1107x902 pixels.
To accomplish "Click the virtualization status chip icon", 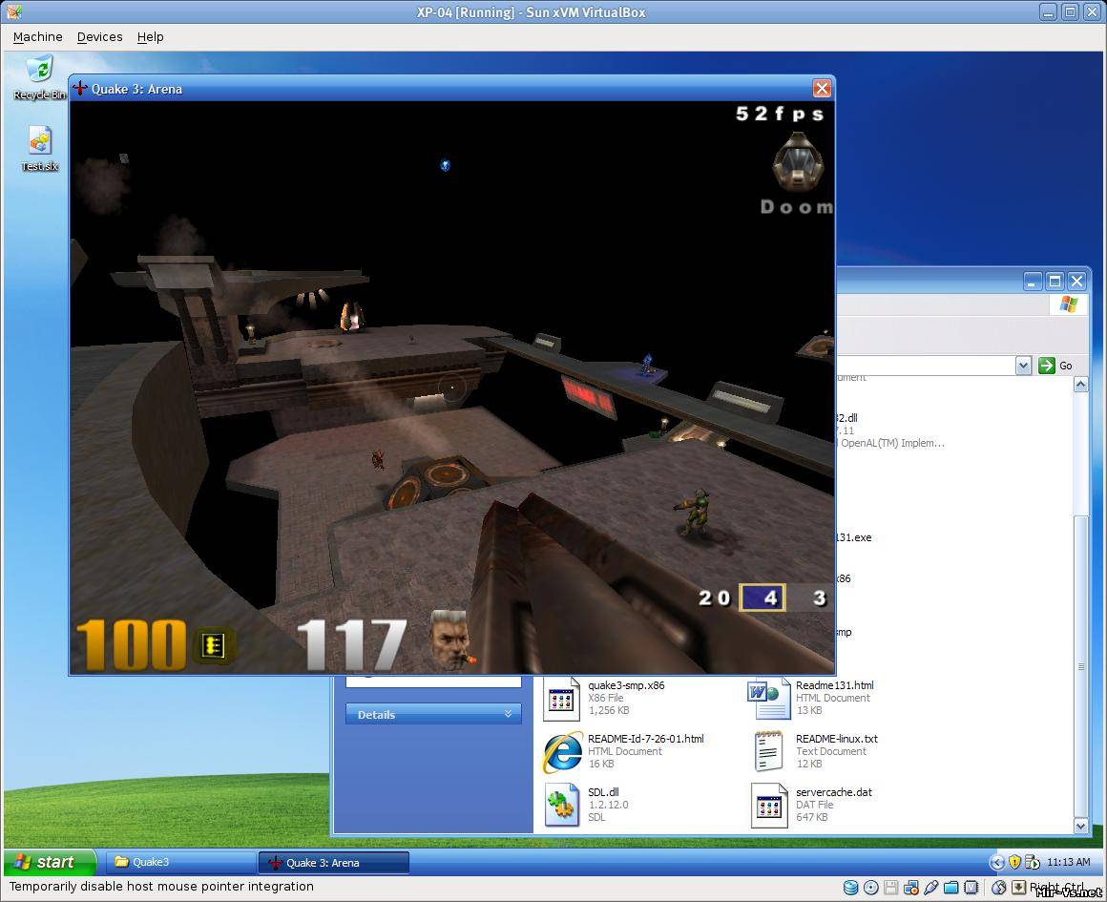I will 971,887.
